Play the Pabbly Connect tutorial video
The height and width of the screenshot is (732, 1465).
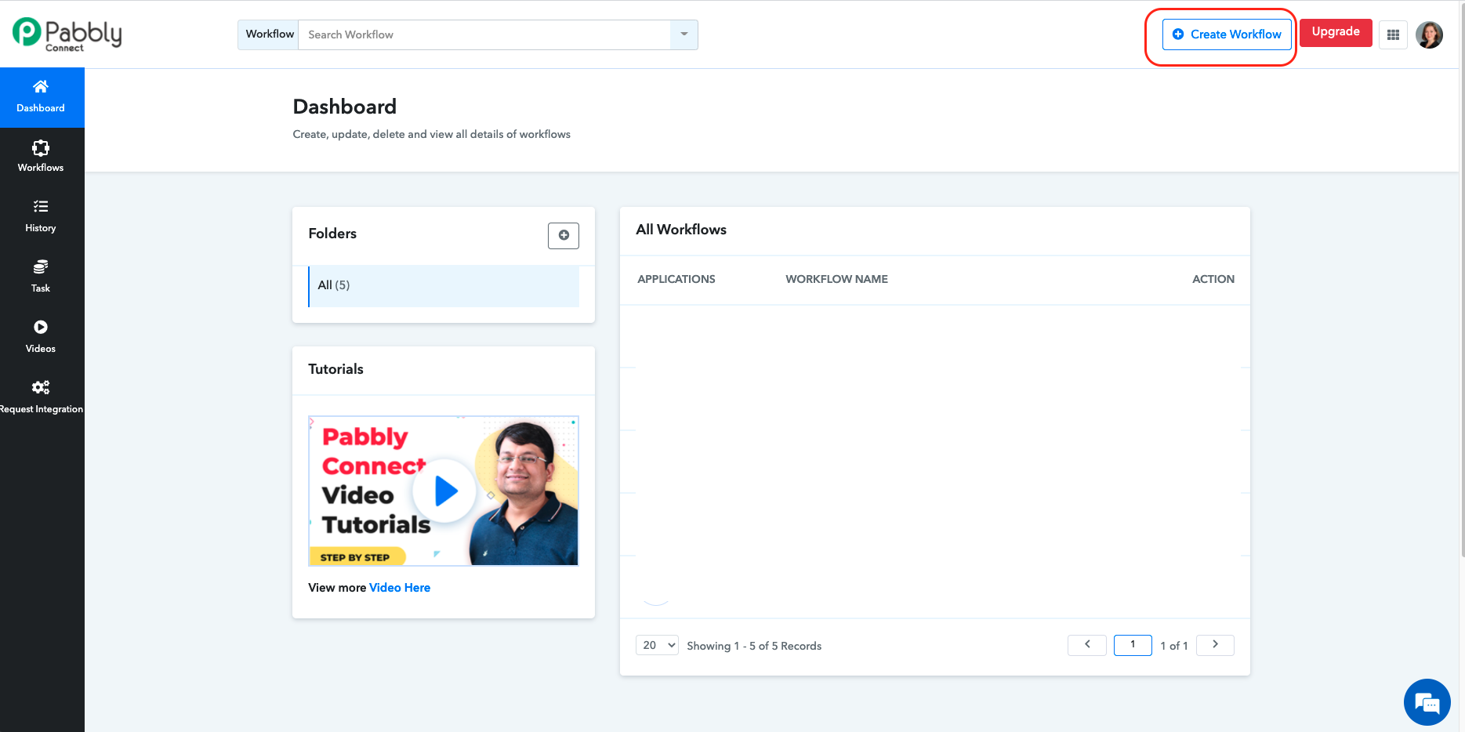[x=444, y=491]
